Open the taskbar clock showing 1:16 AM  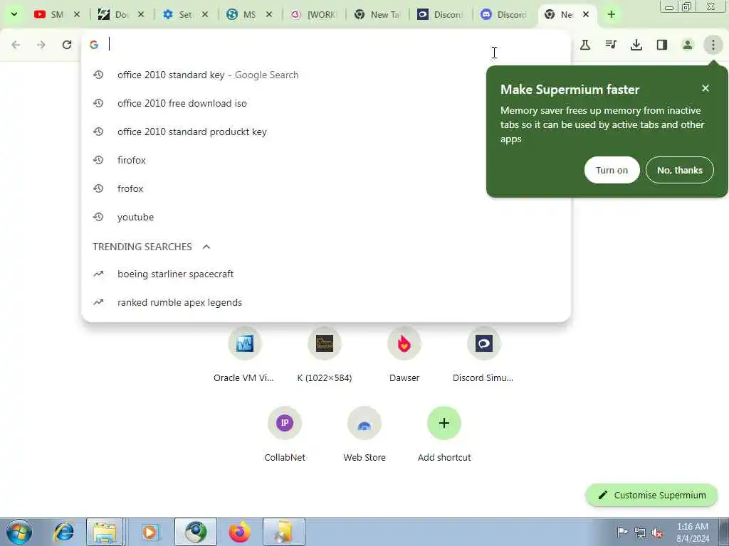pos(693,532)
